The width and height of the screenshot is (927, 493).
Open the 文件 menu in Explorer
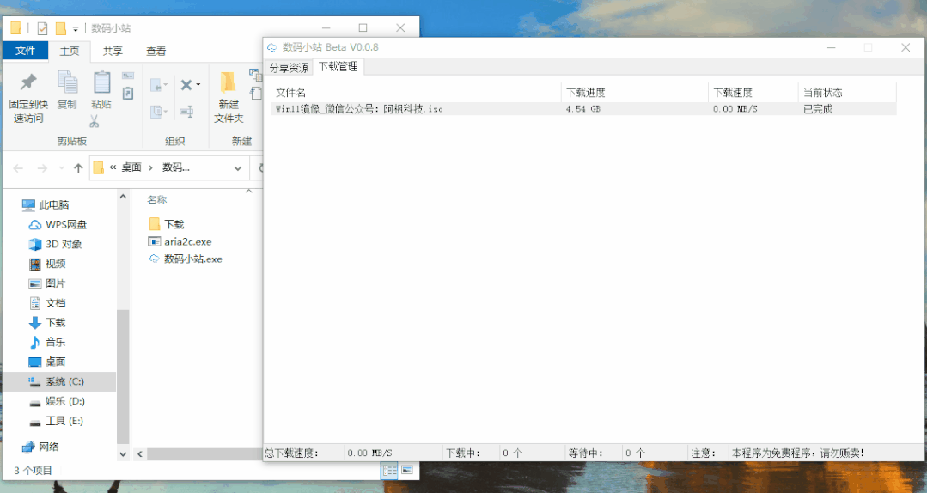pos(26,51)
